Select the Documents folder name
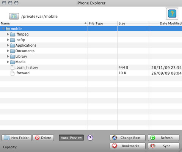 [x=25, y=51]
